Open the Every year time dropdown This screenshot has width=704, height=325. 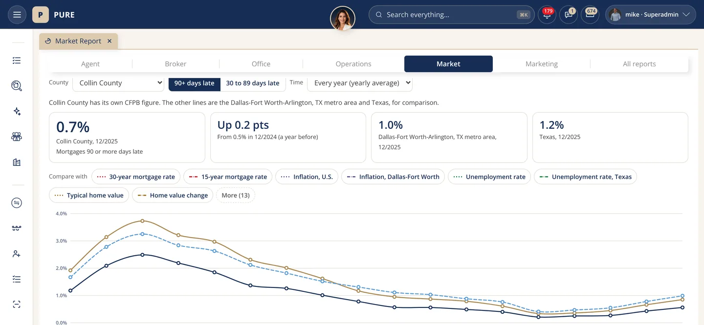click(x=360, y=83)
